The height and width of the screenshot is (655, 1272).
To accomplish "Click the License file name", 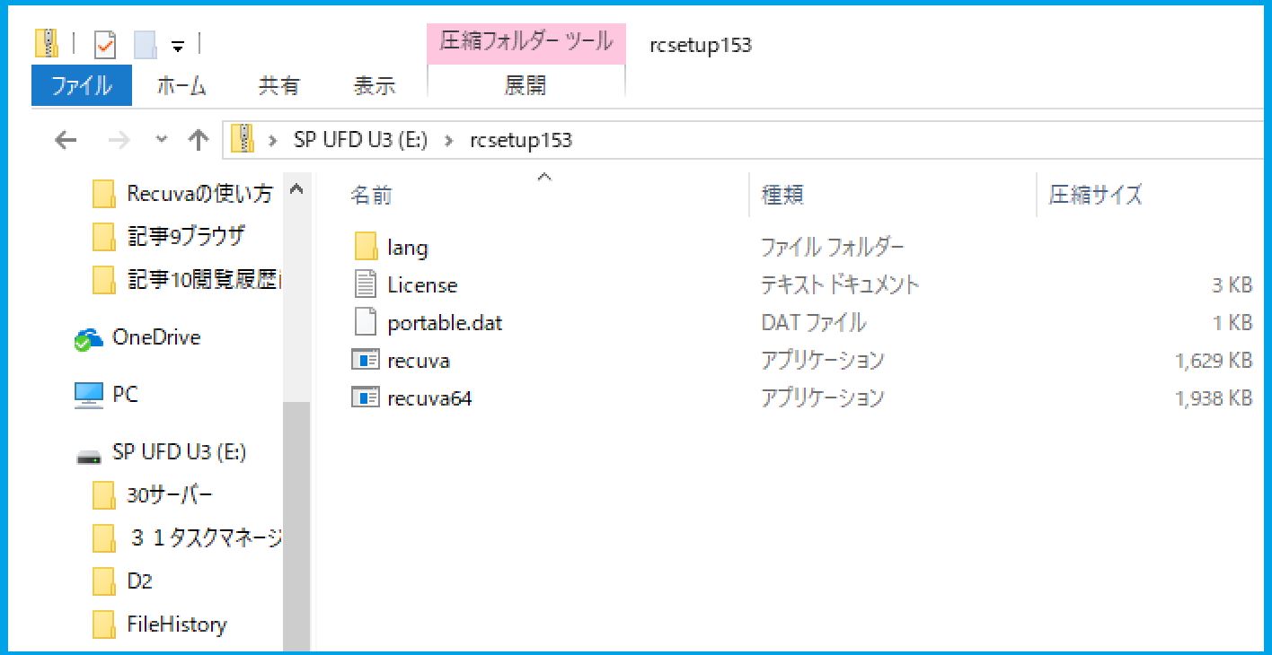I will (x=422, y=285).
